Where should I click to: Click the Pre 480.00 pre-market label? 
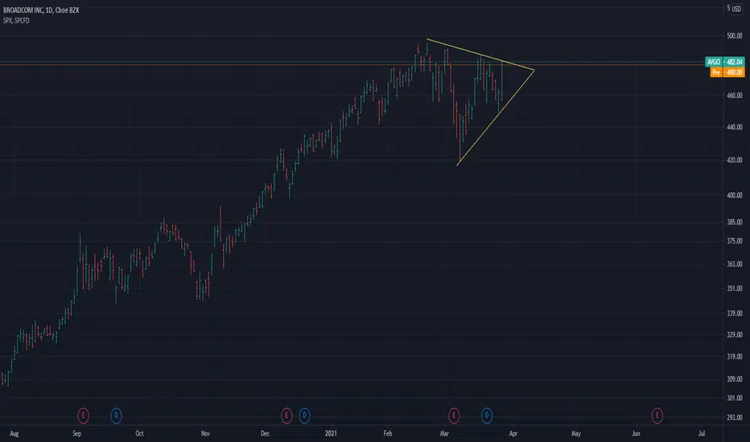(727, 72)
